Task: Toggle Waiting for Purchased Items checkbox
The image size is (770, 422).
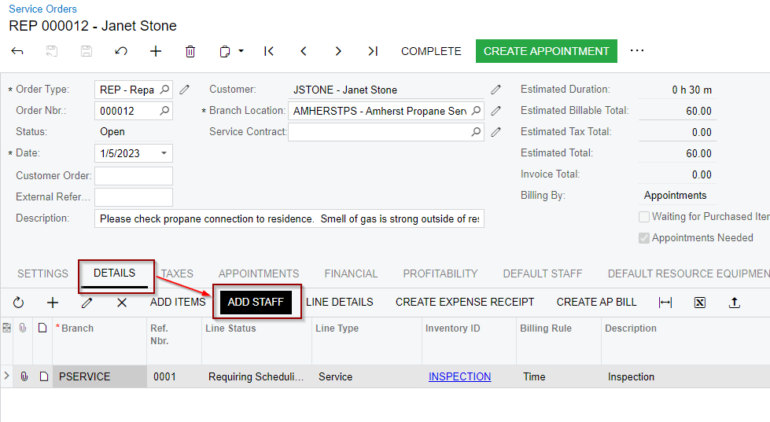Action: 644,217
